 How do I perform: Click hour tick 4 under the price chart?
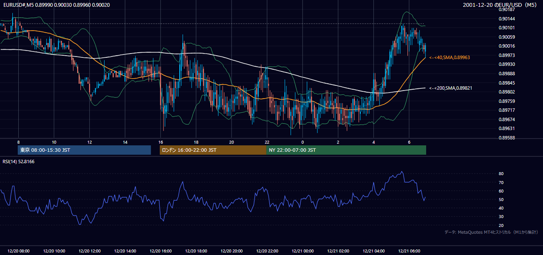pos(373,142)
